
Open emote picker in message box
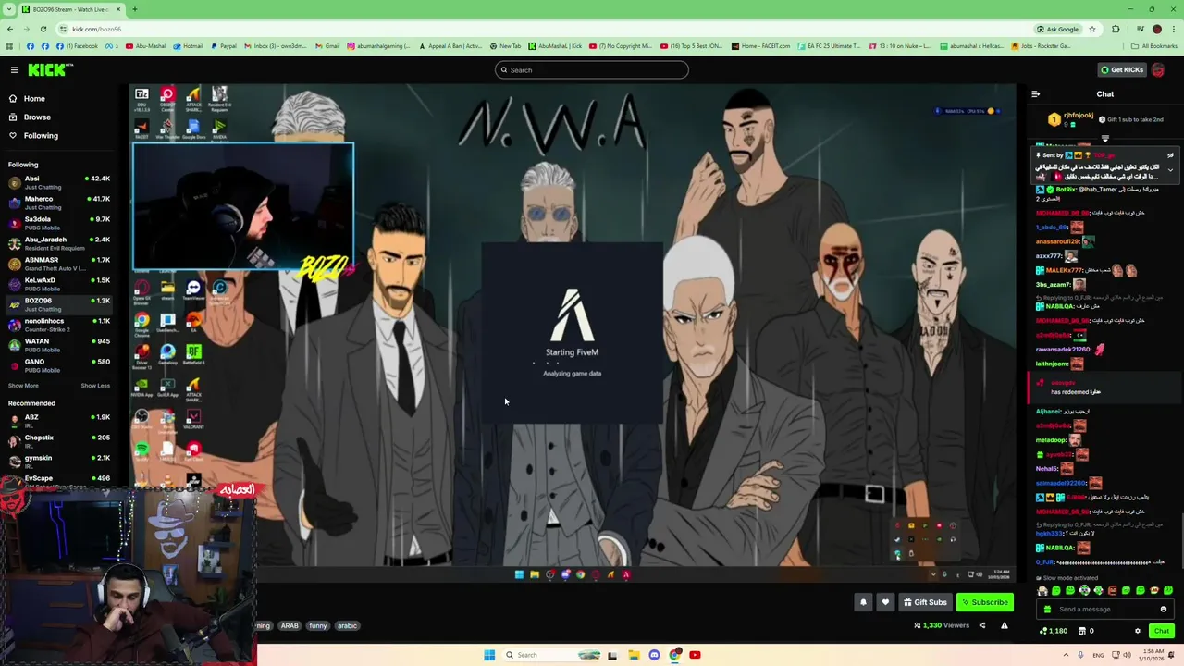1164,609
